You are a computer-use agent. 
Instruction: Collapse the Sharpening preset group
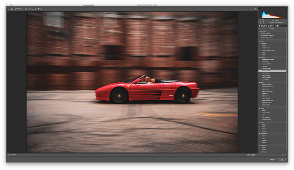260,134
